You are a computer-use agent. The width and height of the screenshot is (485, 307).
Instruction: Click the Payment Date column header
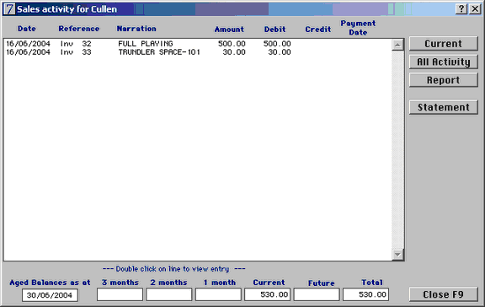tap(358, 28)
